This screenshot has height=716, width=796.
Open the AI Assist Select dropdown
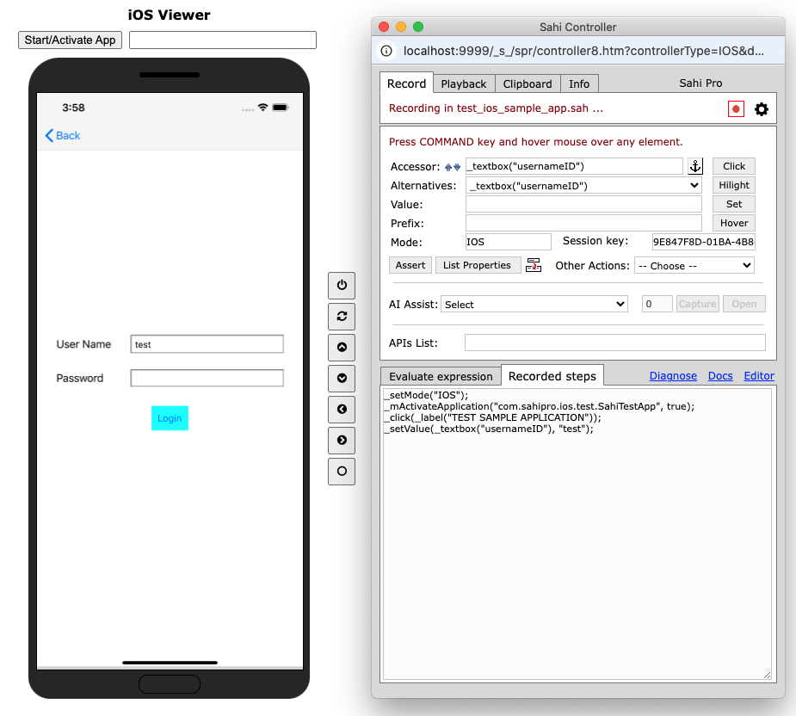pos(534,304)
